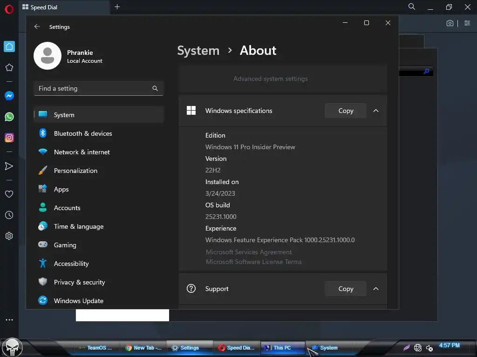
Task: Open Opera sidebar home icon
Action: tap(9, 46)
